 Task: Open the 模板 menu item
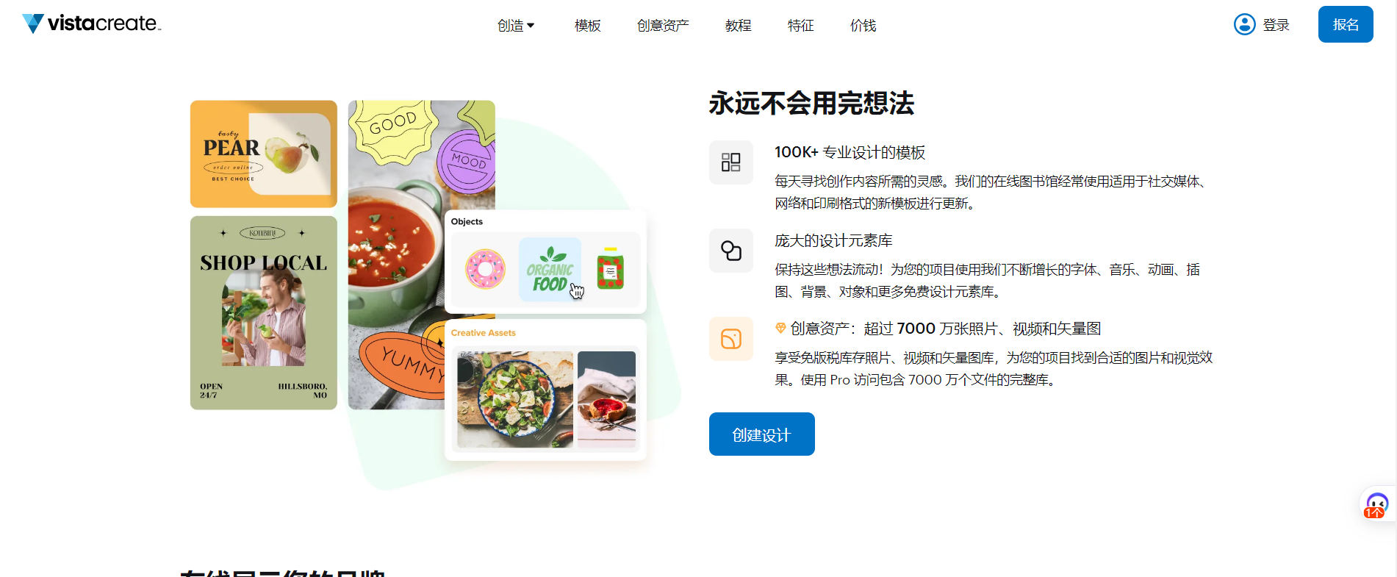coord(587,26)
